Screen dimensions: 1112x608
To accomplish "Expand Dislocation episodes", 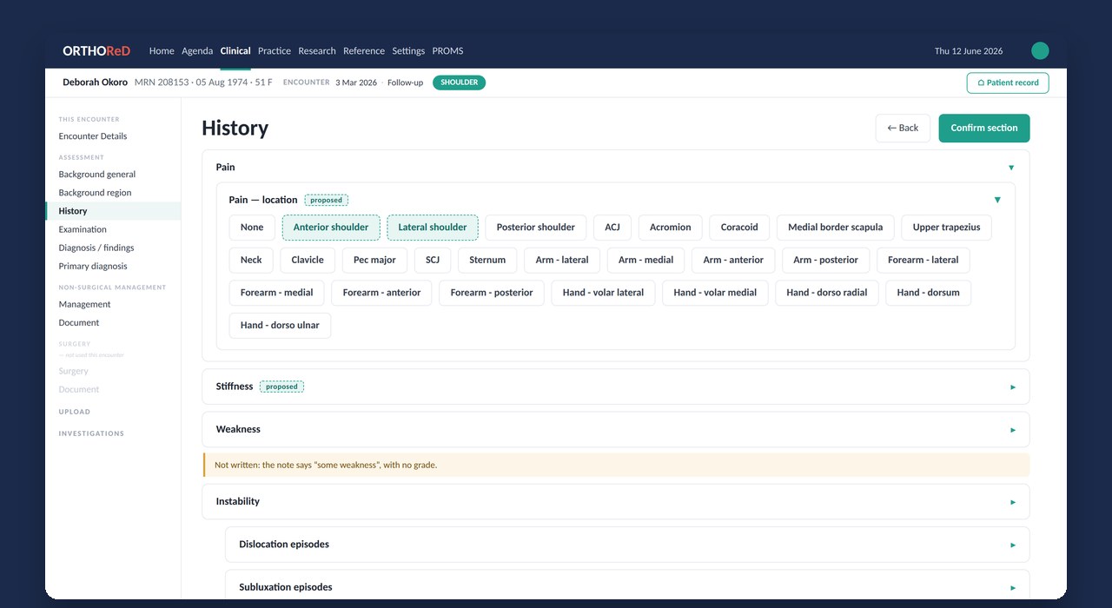I will 627,545.
